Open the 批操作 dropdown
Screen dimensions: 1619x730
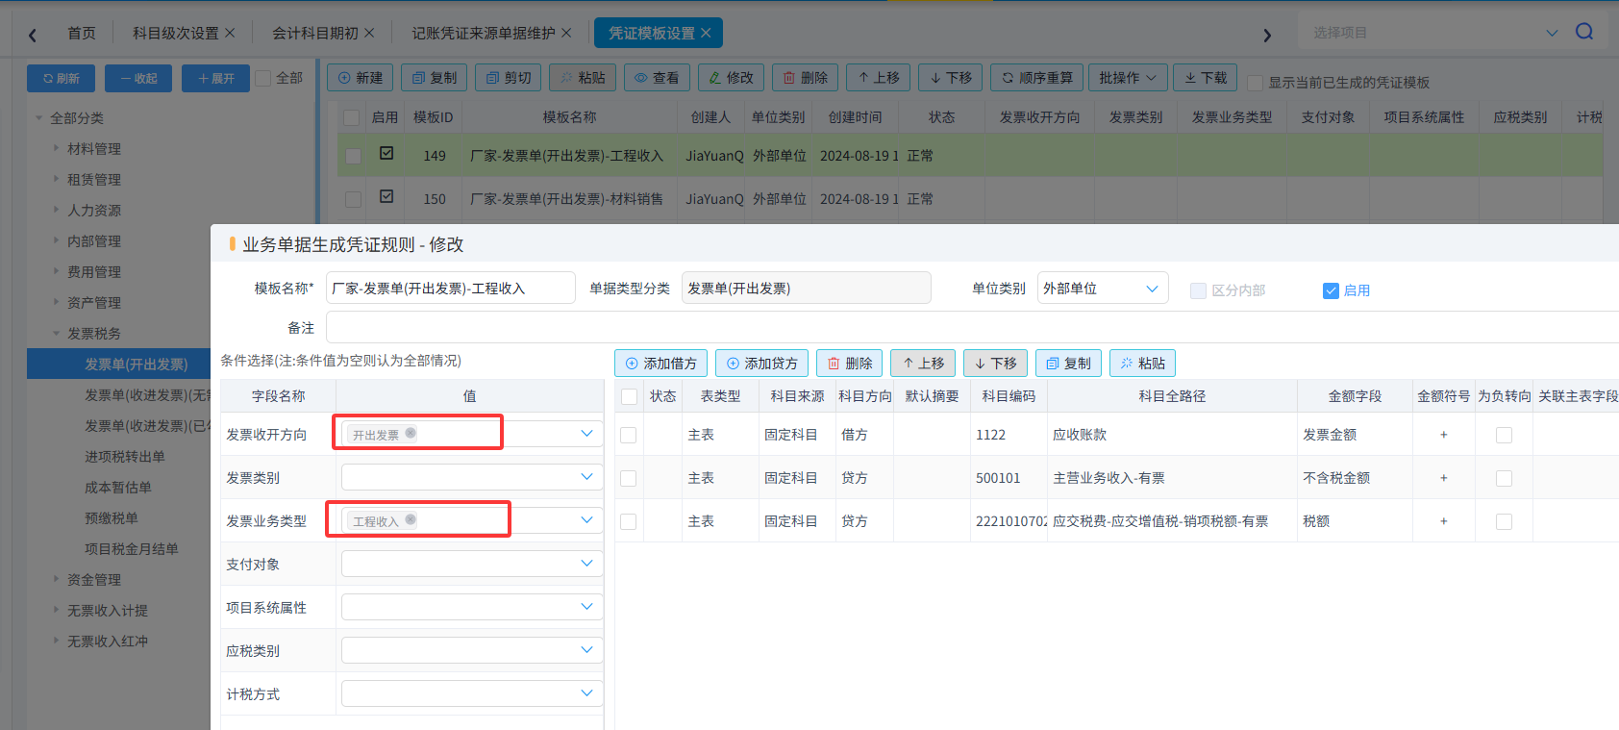click(x=1129, y=78)
